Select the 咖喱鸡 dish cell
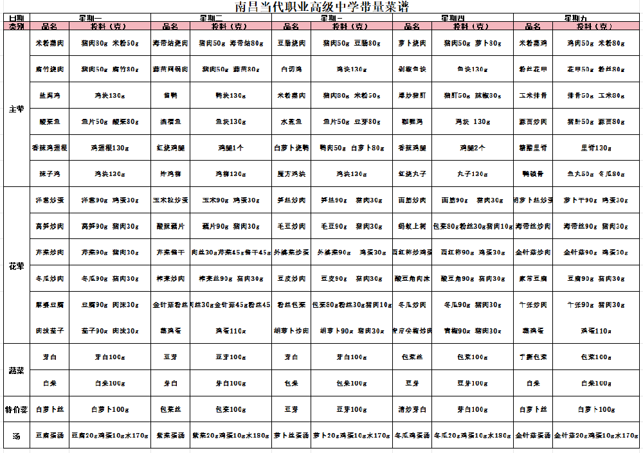 click(x=412, y=121)
